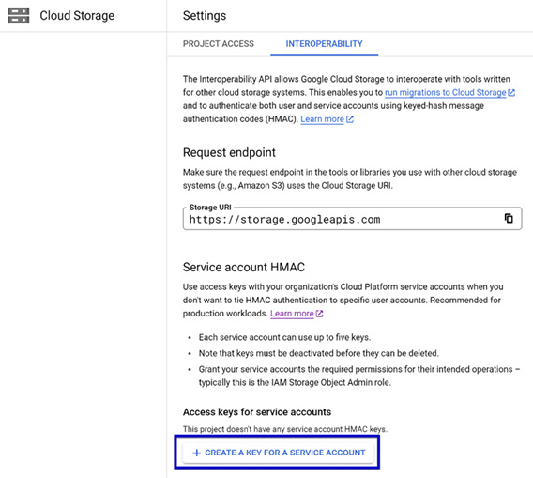
Task: Click bullet about keys must be deactivated
Action: 318,353
